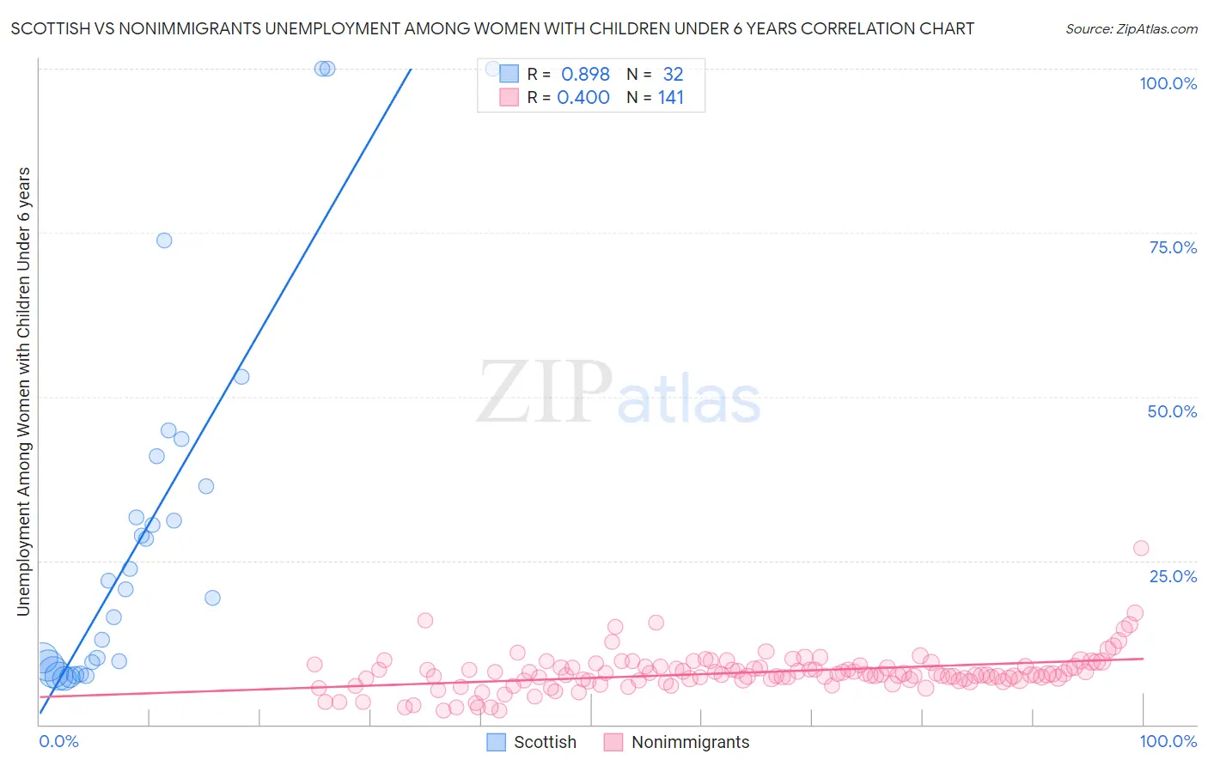This screenshot has height=766, width=1208.
Task: Click the 100.0% x-axis label at bottom right
Action: click(x=1168, y=741)
